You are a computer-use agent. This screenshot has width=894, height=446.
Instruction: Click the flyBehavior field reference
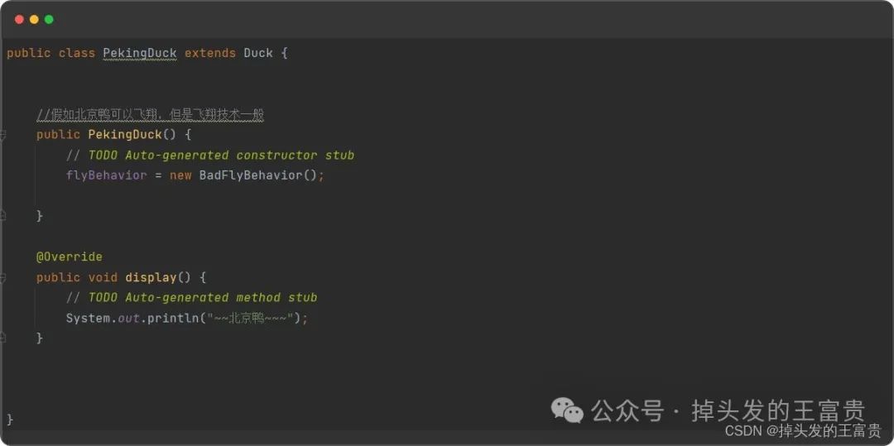107,175
